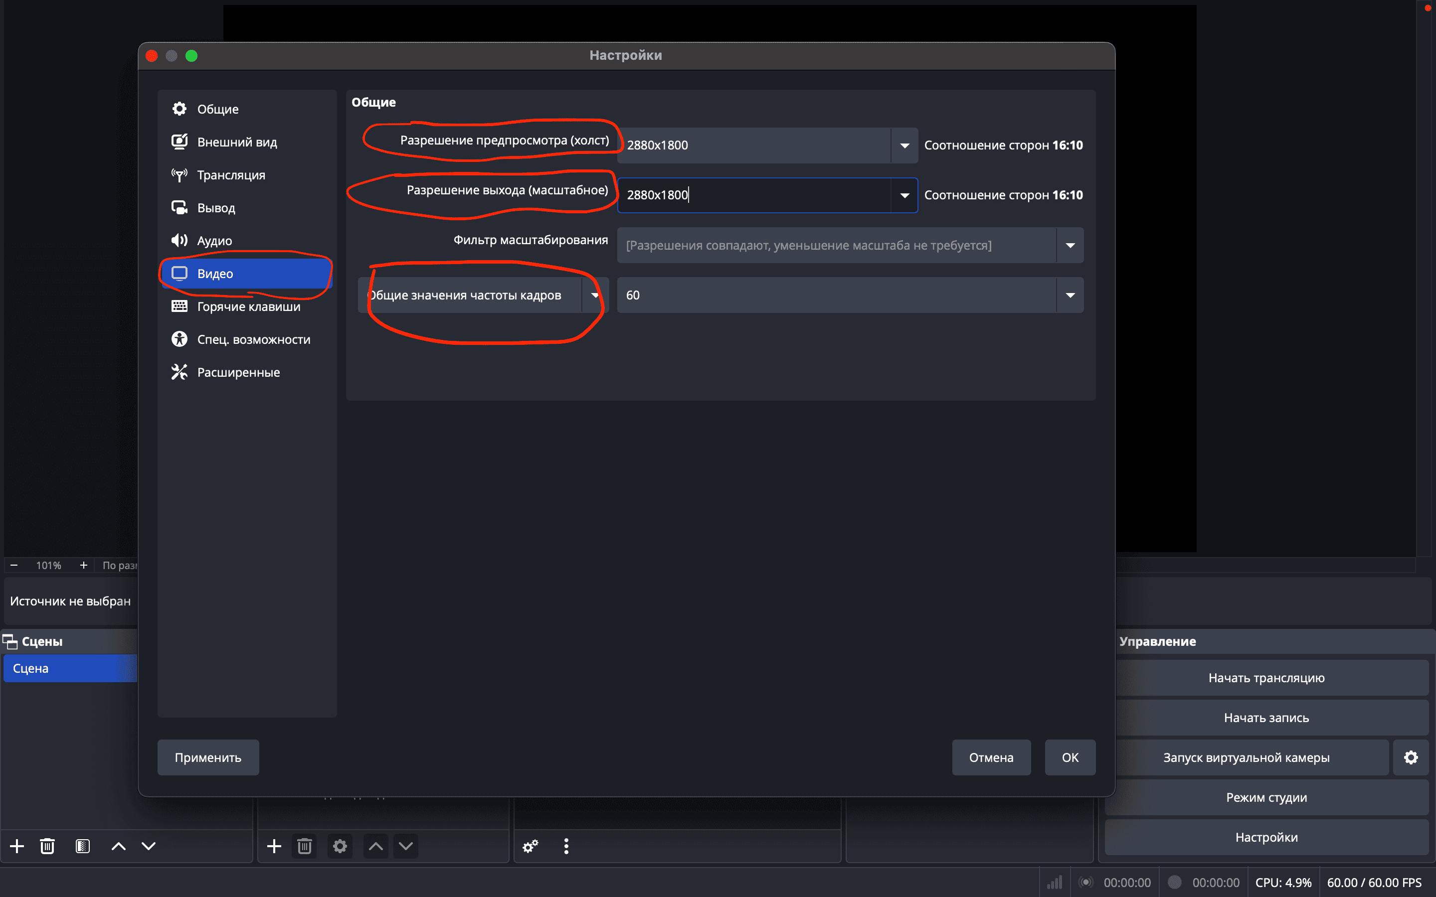Click the network signal status bar icon
This screenshot has width=1436, height=897.
tap(1055, 882)
